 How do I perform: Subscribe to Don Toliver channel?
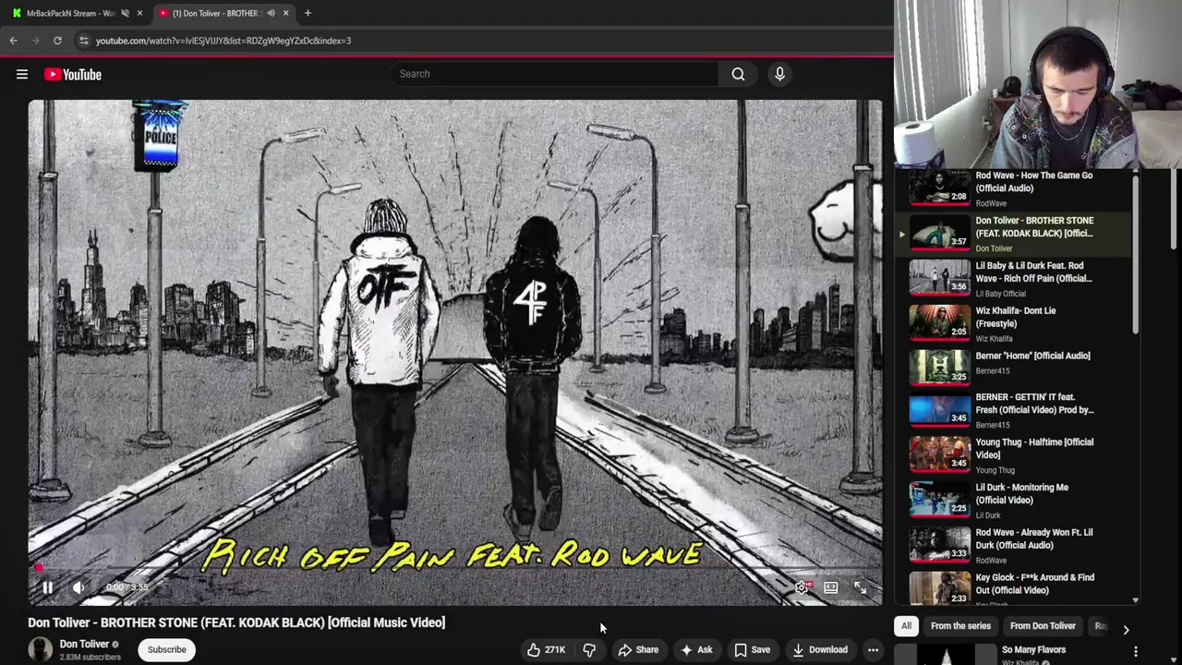(167, 649)
